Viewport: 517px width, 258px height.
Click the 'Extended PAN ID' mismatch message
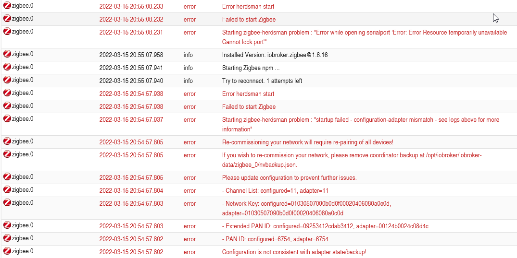[325, 226]
